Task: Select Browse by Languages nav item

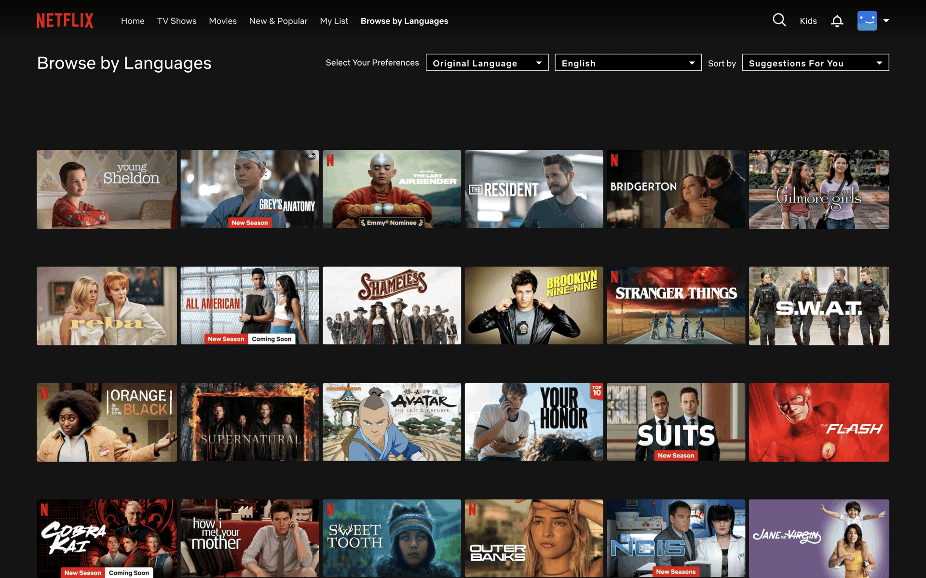Action: [x=404, y=21]
